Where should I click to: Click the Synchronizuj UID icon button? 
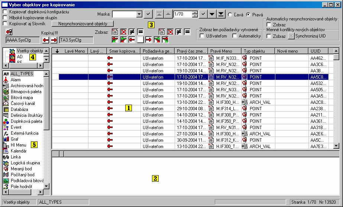pyautogui.click(x=292, y=36)
